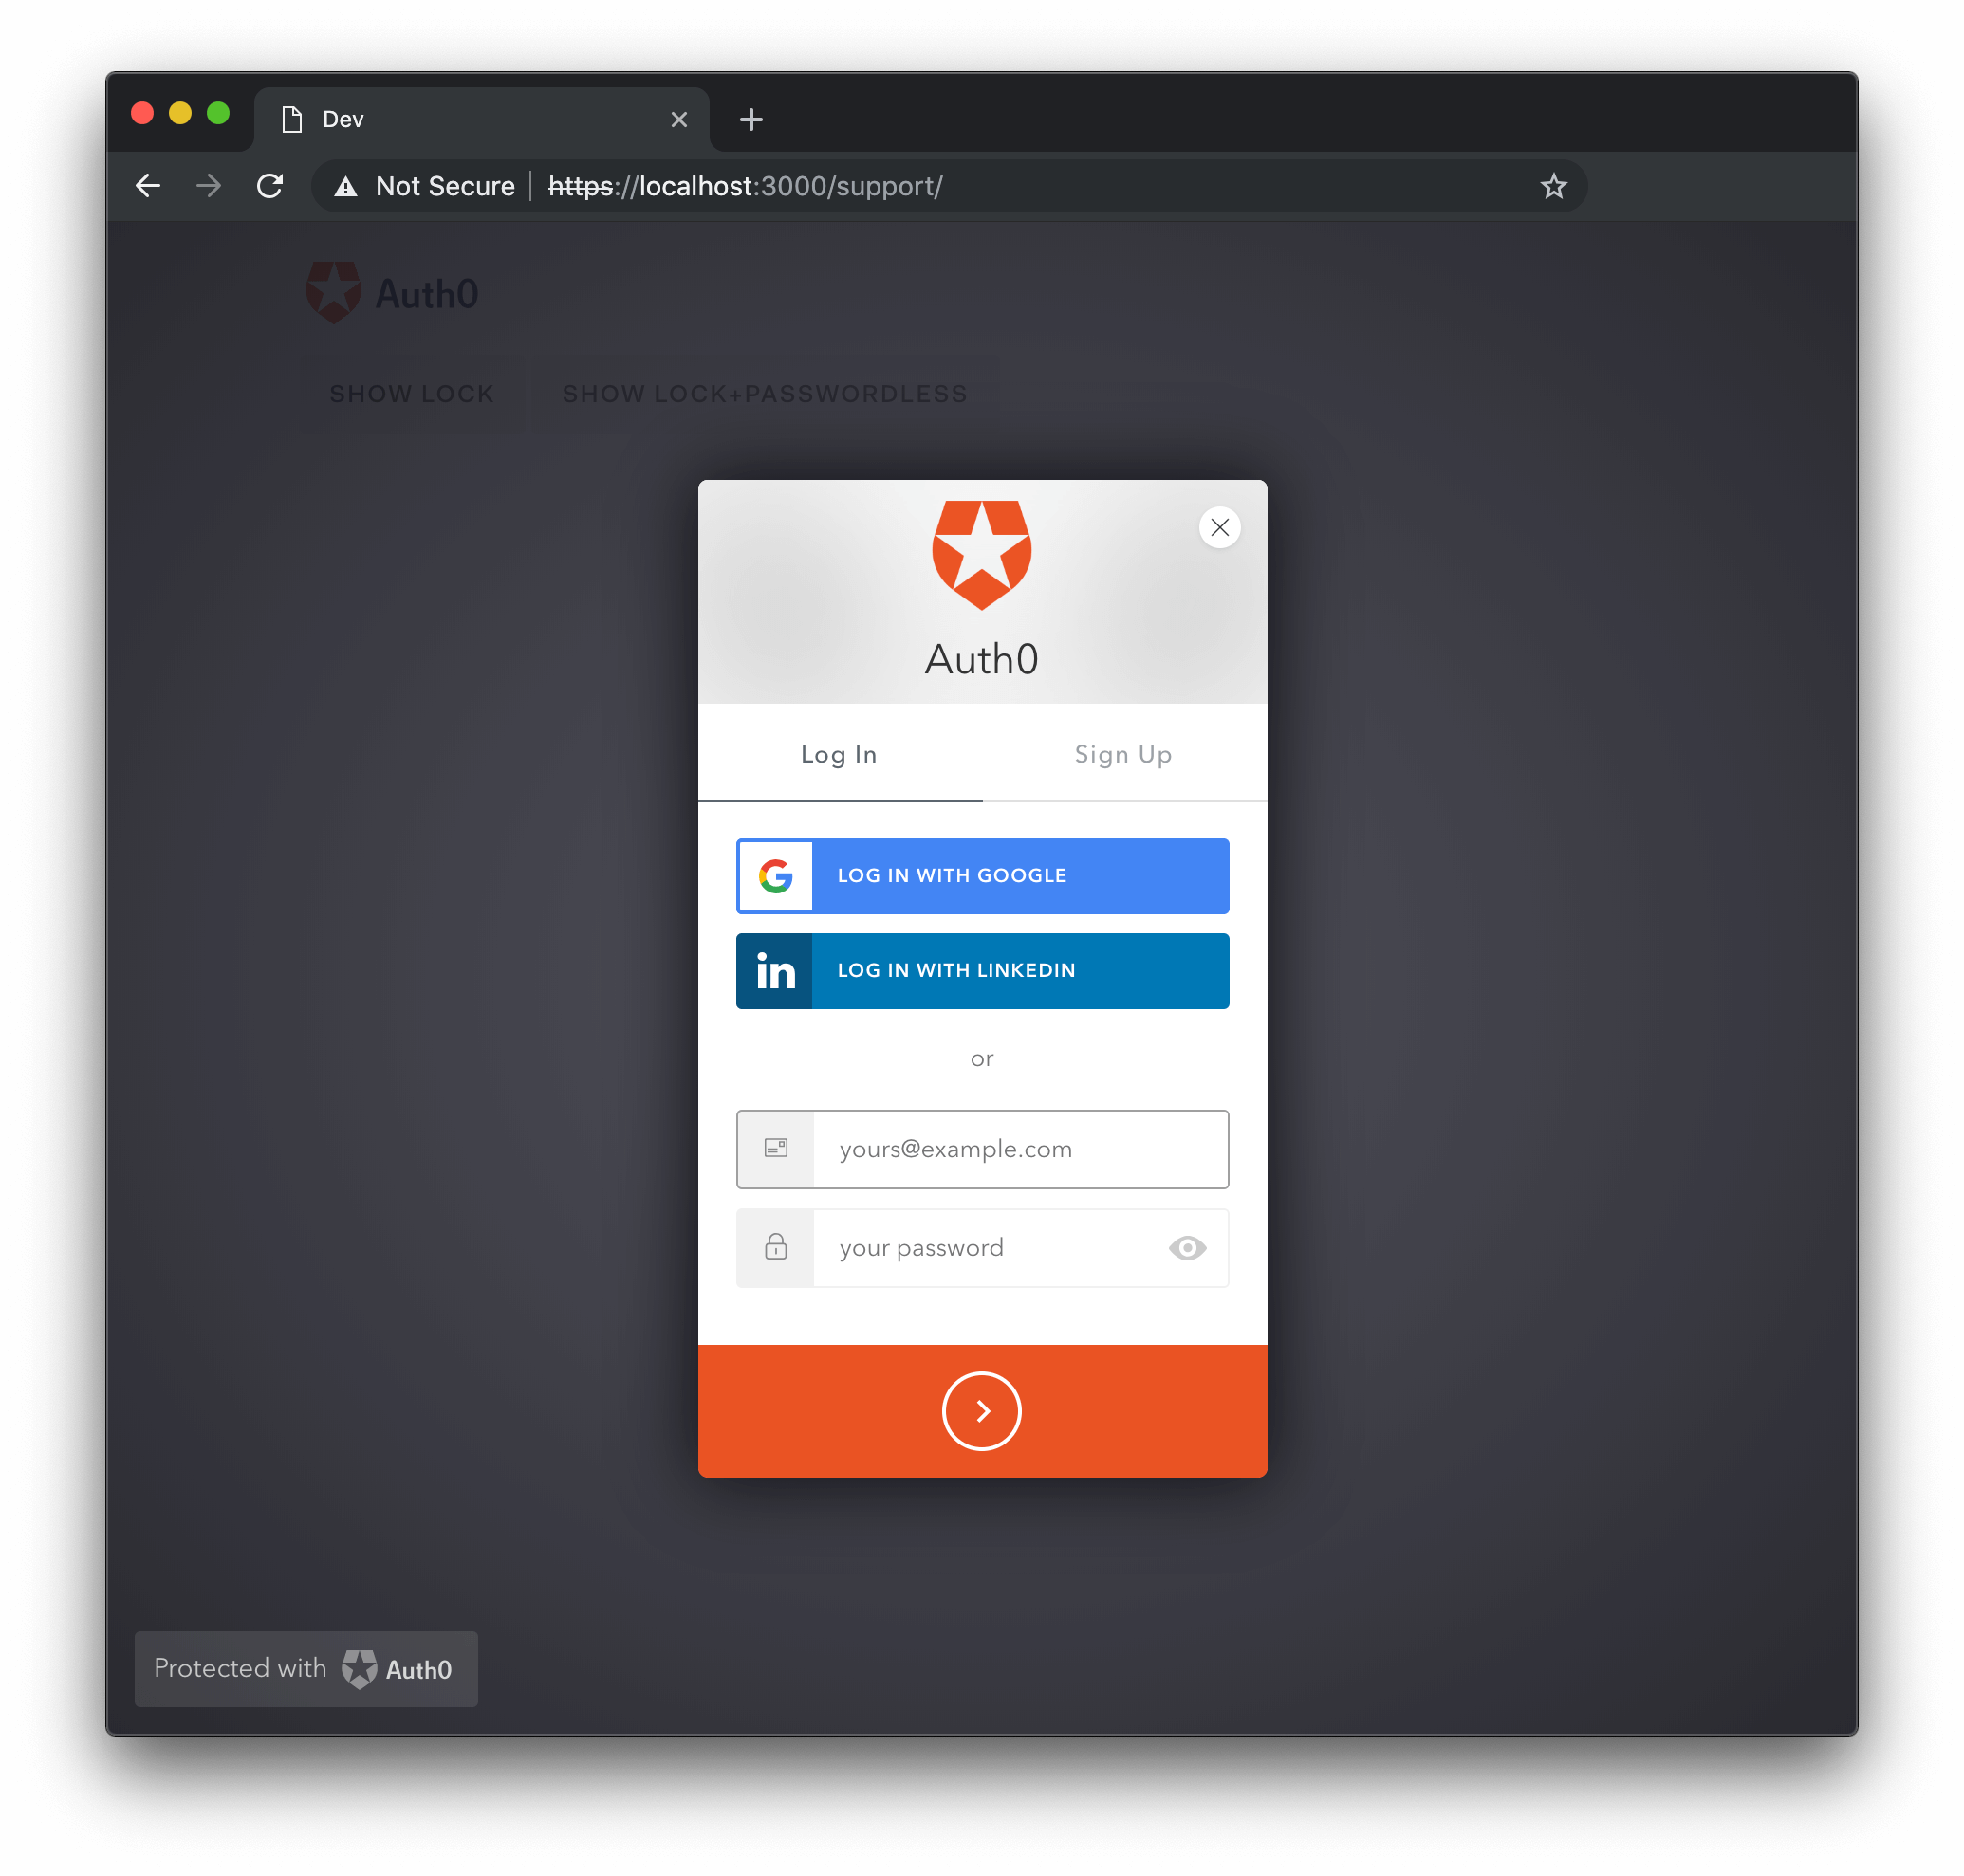Click Log In With LinkedIn button

(x=982, y=969)
